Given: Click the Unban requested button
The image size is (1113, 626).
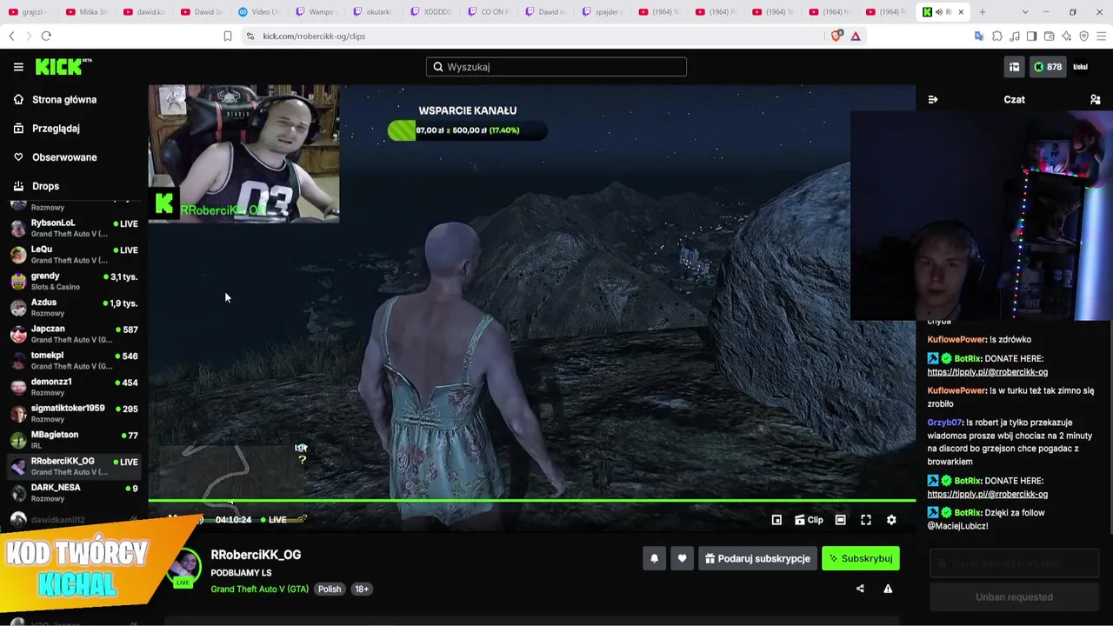Looking at the screenshot, I should 1014,597.
